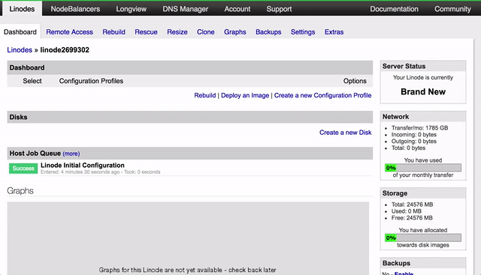This screenshot has width=481, height=275.
Task: Click the Storage panel header
Action: [x=423, y=193]
